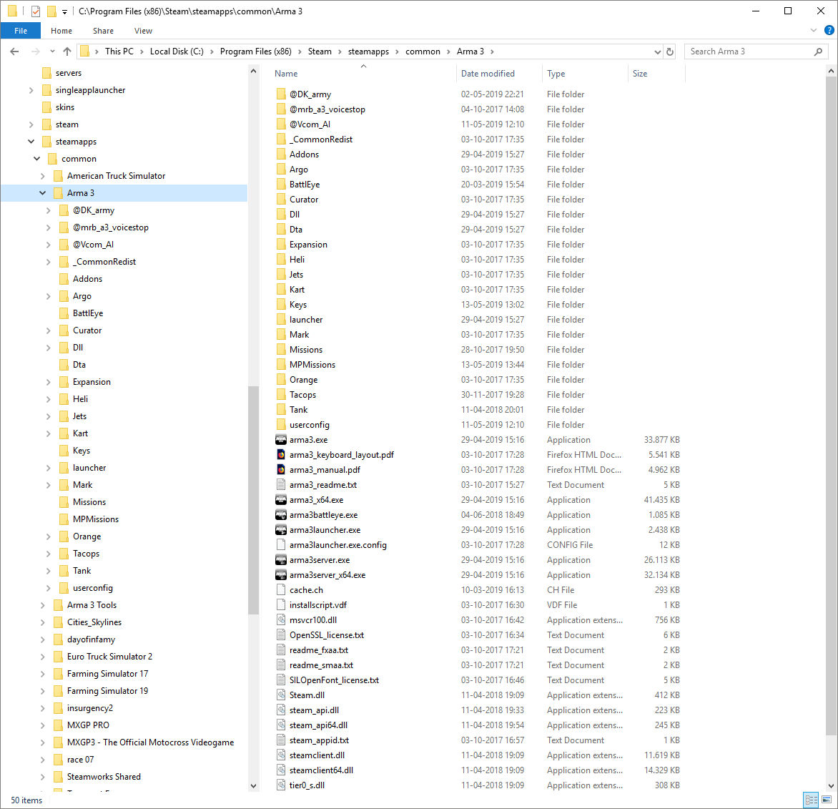Open Explorer help via question mark icon
The width and height of the screenshot is (838, 809).
pos(829,31)
